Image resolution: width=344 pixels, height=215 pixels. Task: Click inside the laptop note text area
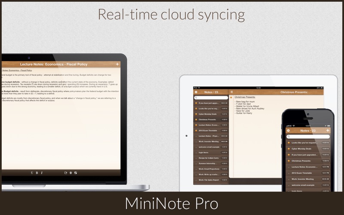click(x=60, y=119)
